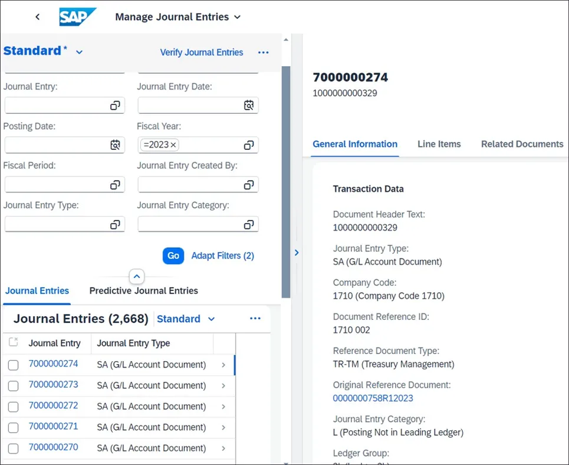569x465 pixels.
Task: Open value help for Journal Entry Category field
Action: 249,224
